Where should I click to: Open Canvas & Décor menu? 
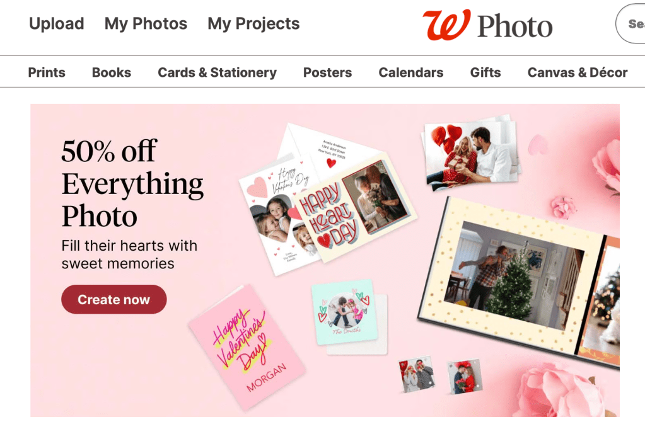click(x=578, y=72)
